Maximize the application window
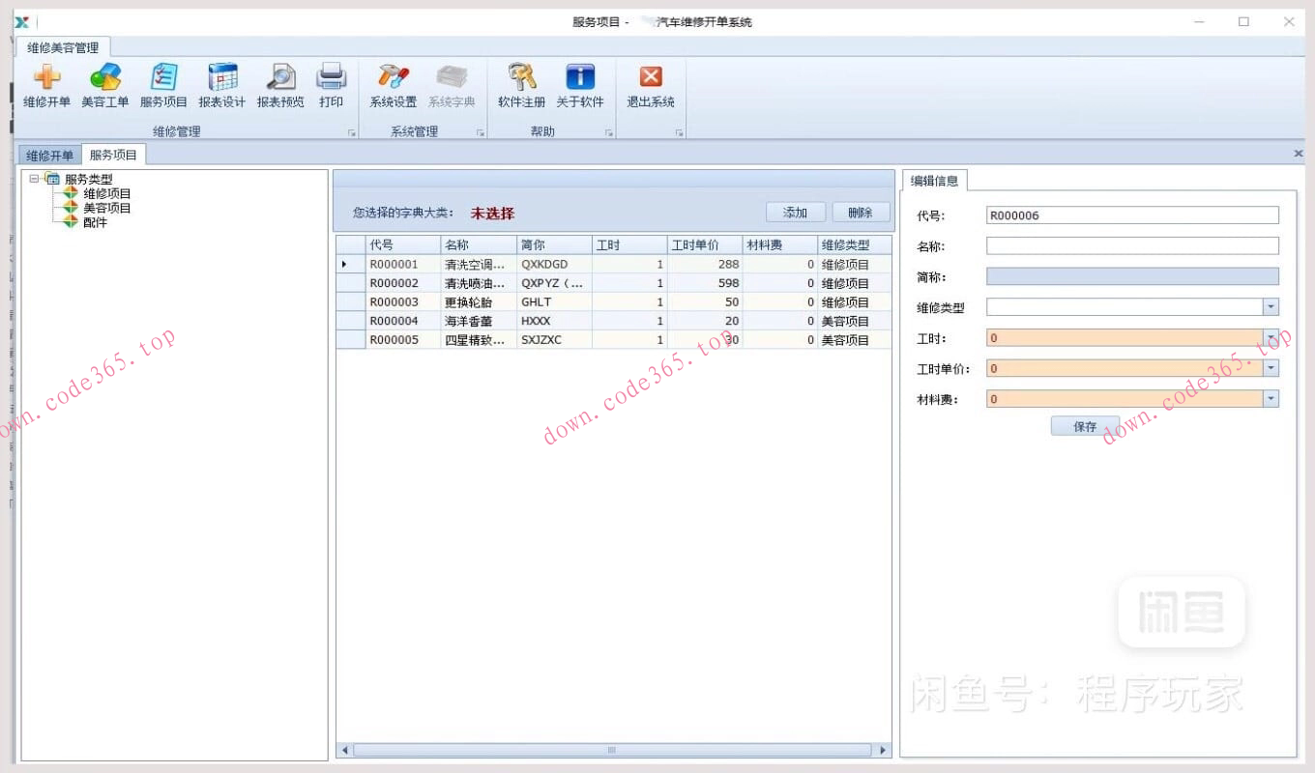 pyautogui.click(x=1243, y=21)
